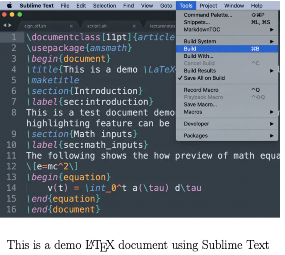Click the \maketitle command on line 5

[x=53, y=80]
